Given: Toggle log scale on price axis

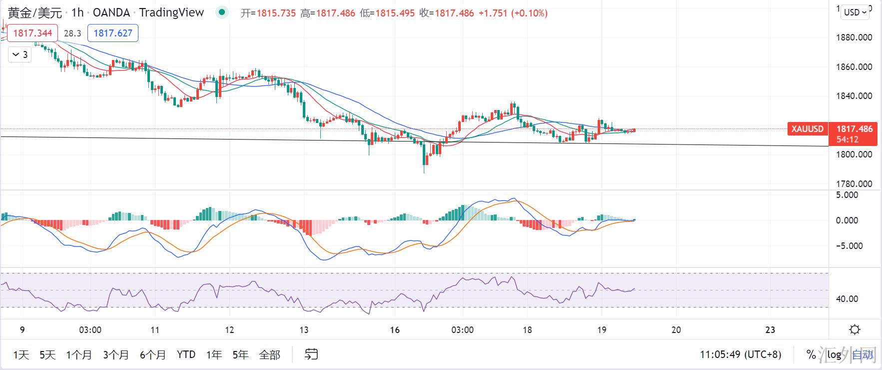Looking at the screenshot, I should (x=834, y=354).
